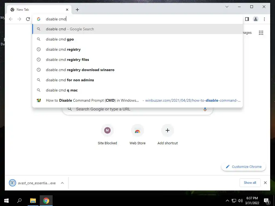
Task: Open the winbuzzer.com Disable Command Prompt result
Action: (x=137, y=100)
